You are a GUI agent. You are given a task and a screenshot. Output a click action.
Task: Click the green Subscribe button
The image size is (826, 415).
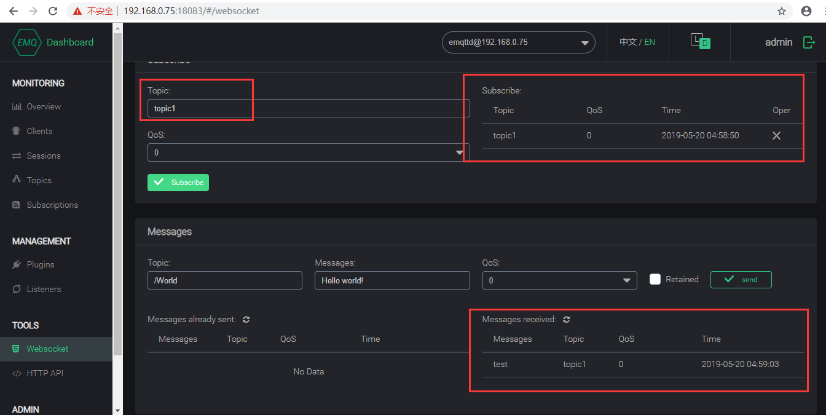pyautogui.click(x=178, y=183)
